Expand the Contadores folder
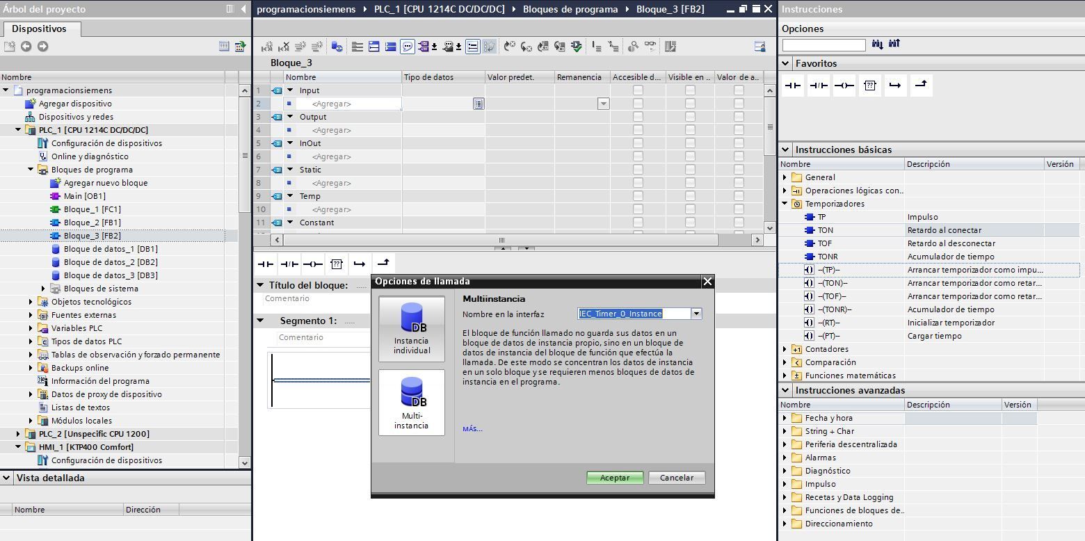This screenshot has height=541, width=1085. (x=785, y=349)
